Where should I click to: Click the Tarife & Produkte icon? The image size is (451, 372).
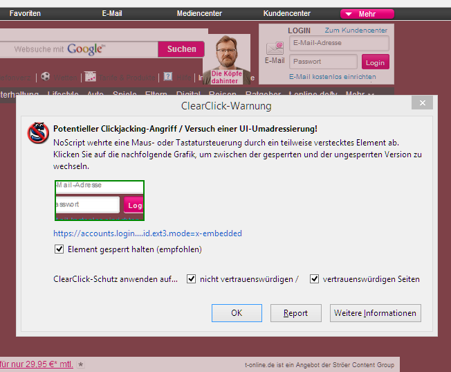pyautogui.click(x=91, y=77)
